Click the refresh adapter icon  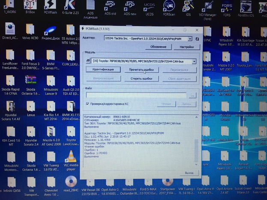[197, 39]
